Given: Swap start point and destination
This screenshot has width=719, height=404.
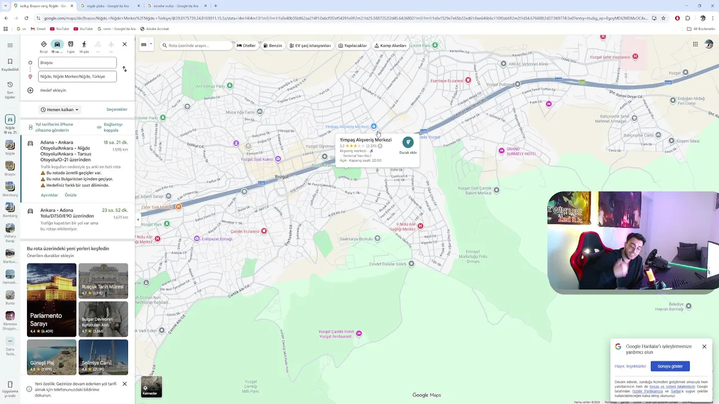Looking at the screenshot, I should (x=125, y=69).
